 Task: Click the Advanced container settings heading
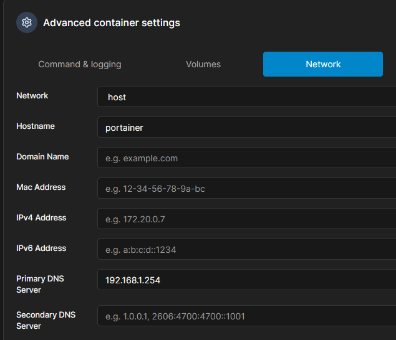112,22
